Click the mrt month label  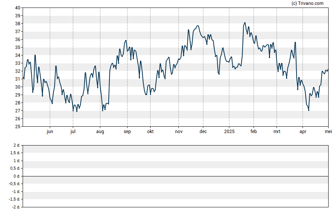[x=277, y=132]
